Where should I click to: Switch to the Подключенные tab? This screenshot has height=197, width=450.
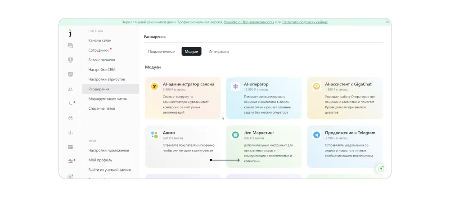161,52
